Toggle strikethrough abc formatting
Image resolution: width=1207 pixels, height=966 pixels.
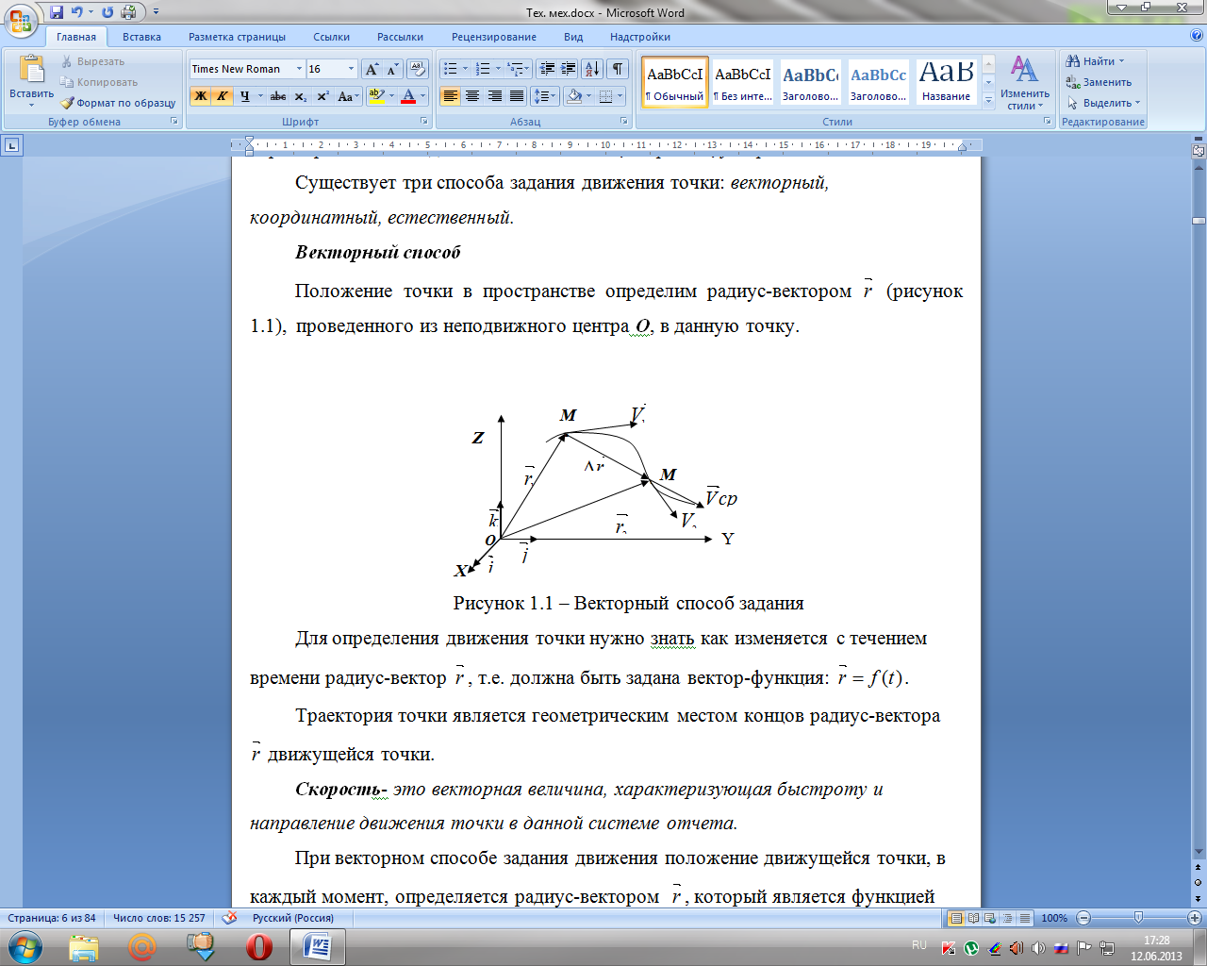coord(278,96)
